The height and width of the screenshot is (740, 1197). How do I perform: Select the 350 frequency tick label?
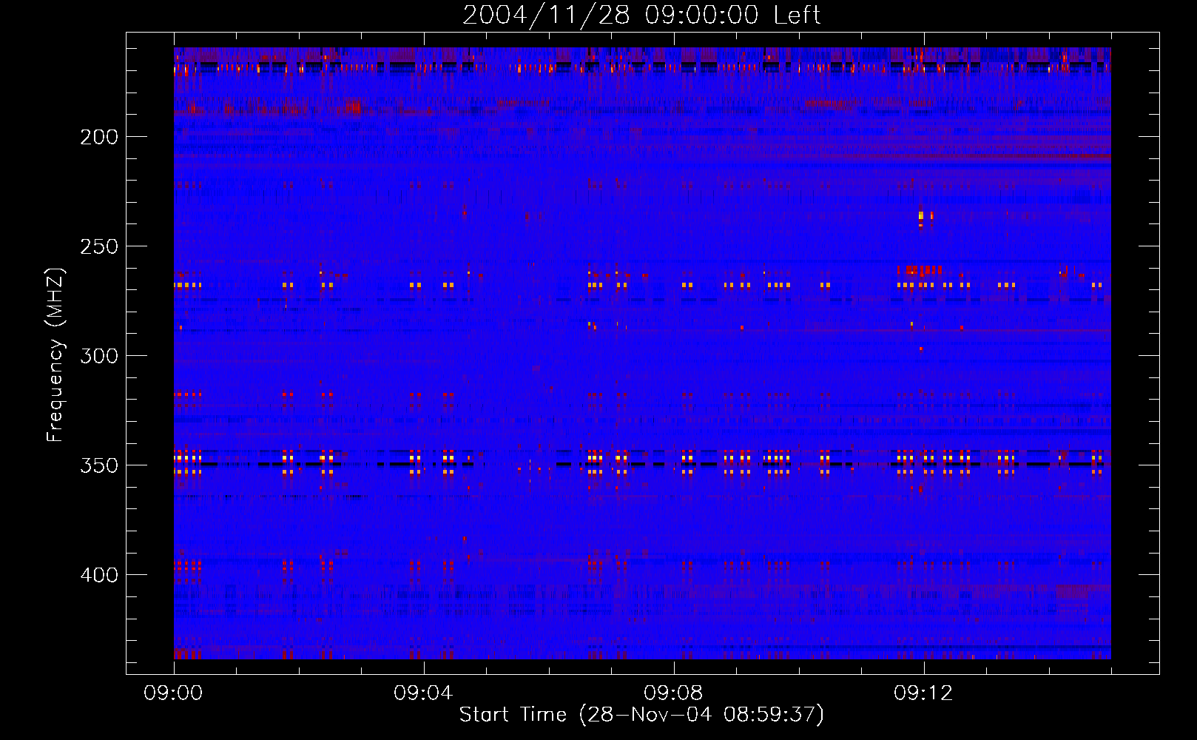tap(99, 465)
